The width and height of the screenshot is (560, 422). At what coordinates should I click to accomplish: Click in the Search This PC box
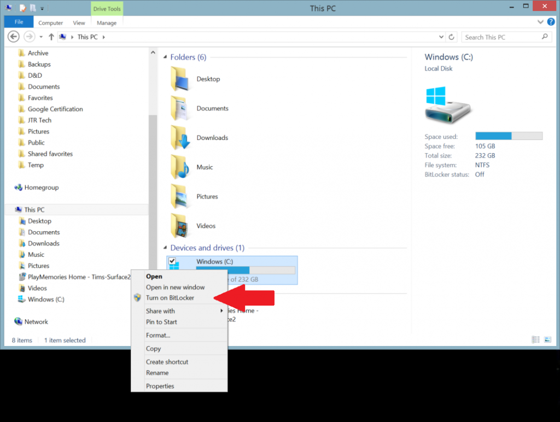coord(500,37)
